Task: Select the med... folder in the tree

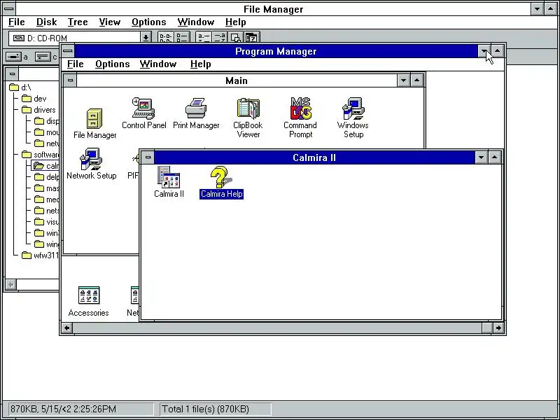Action: pyautogui.click(x=47, y=199)
